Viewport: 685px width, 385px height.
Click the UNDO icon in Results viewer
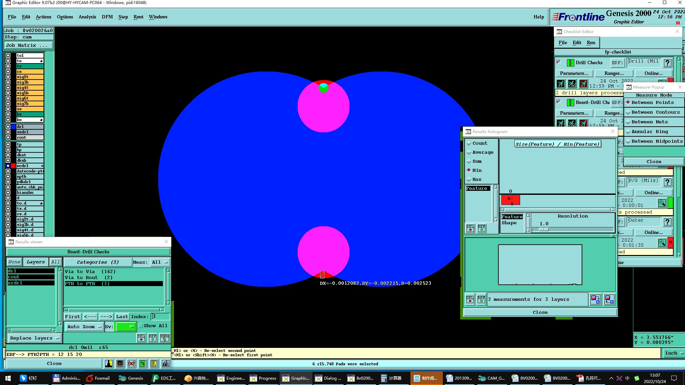[x=164, y=338]
